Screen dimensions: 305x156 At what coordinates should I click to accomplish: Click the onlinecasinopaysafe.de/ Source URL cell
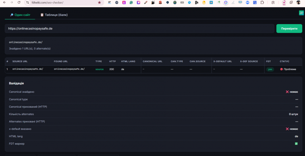[x=28, y=69]
